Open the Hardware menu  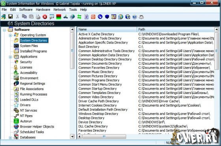coord(43,9)
